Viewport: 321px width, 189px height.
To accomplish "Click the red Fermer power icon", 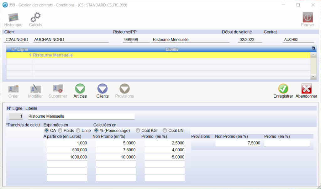I will pos(307,17).
